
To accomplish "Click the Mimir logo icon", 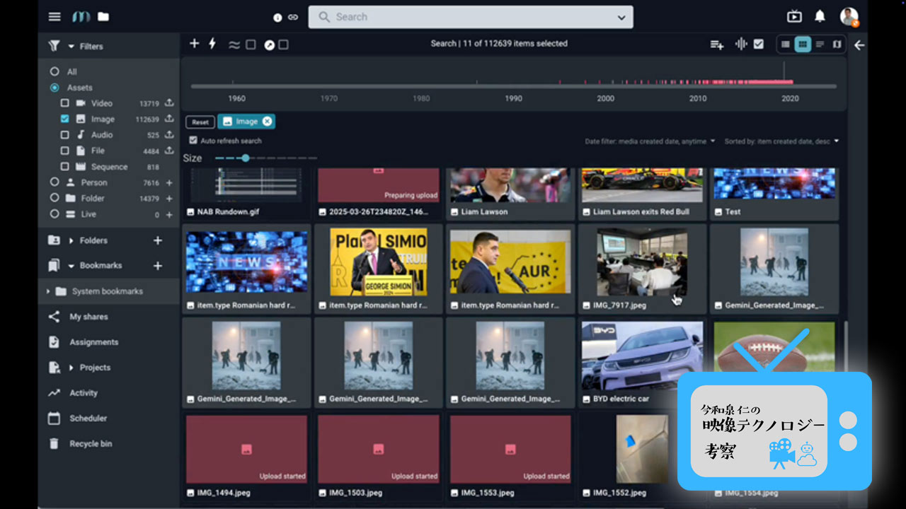I will click(x=81, y=17).
